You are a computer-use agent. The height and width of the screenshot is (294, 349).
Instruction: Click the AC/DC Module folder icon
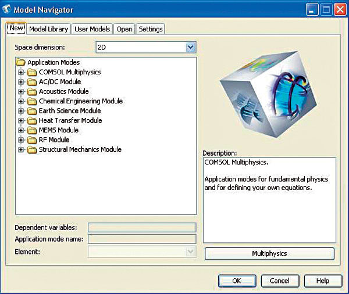(x=32, y=82)
